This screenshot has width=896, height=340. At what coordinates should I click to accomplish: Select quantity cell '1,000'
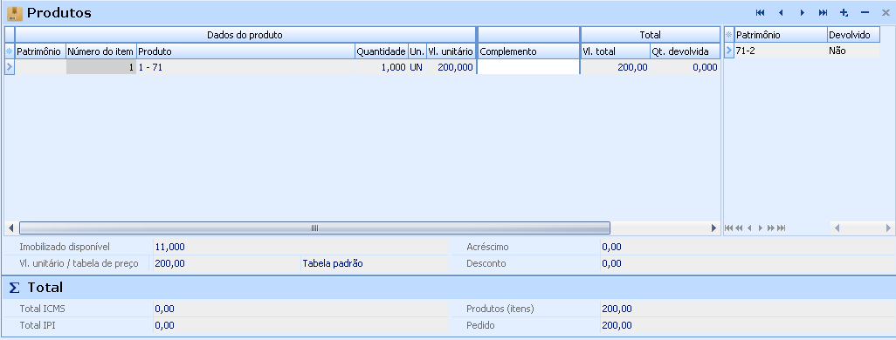pyautogui.click(x=381, y=67)
